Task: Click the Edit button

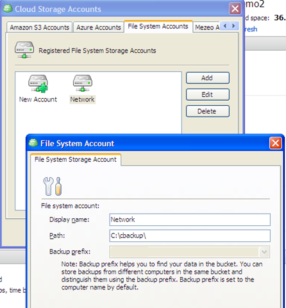Action: (x=208, y=94)
